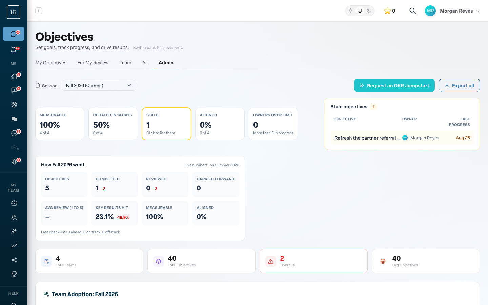Screen dimensions: 488x305
Task: Click the HR logo icon
Action: tap(14, 12)
